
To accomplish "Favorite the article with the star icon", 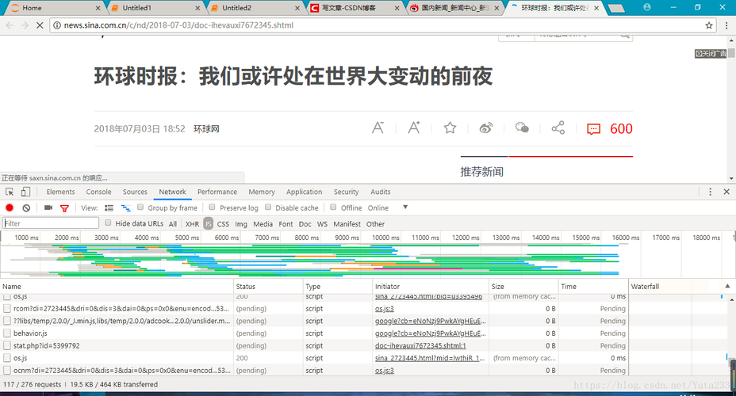I will 450,128.
